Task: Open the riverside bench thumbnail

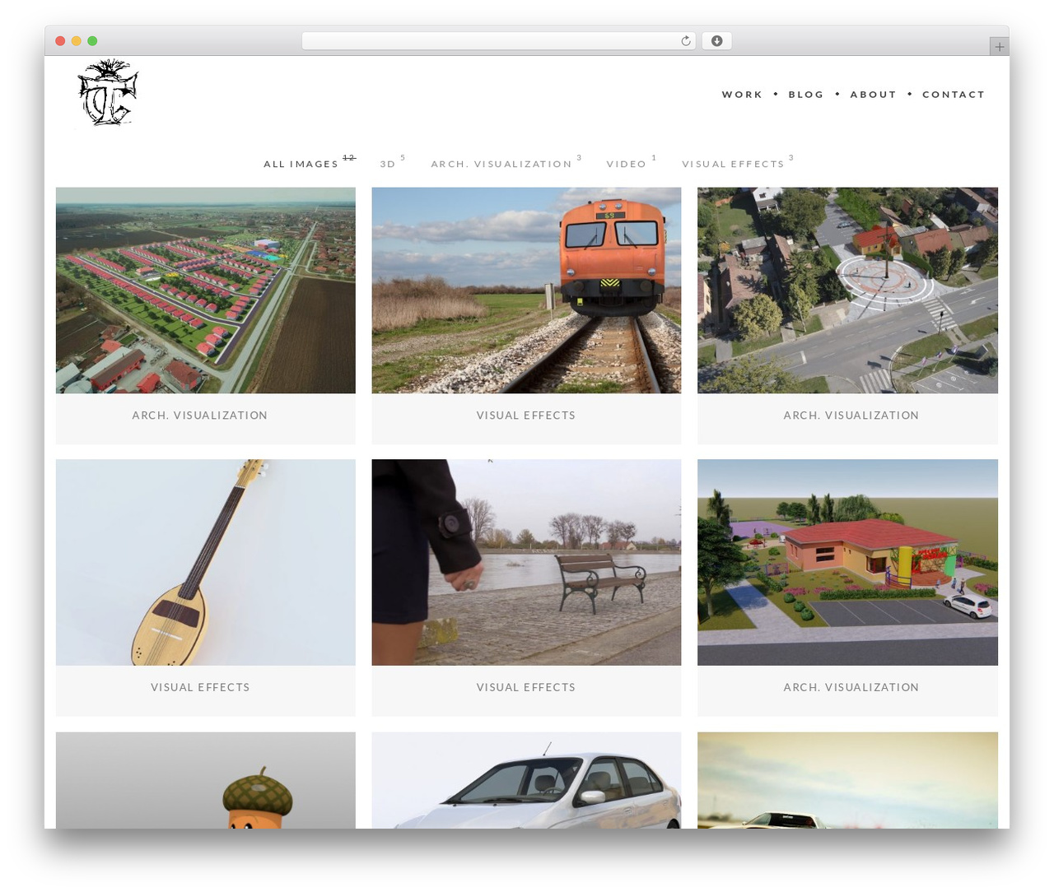Action: click(x=526, y=562)
